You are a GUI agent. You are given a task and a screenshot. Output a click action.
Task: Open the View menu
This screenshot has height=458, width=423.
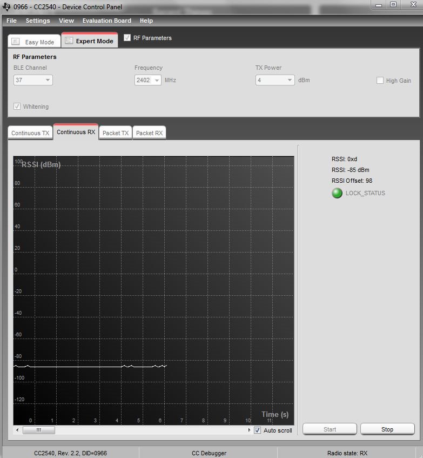point(66,21)
